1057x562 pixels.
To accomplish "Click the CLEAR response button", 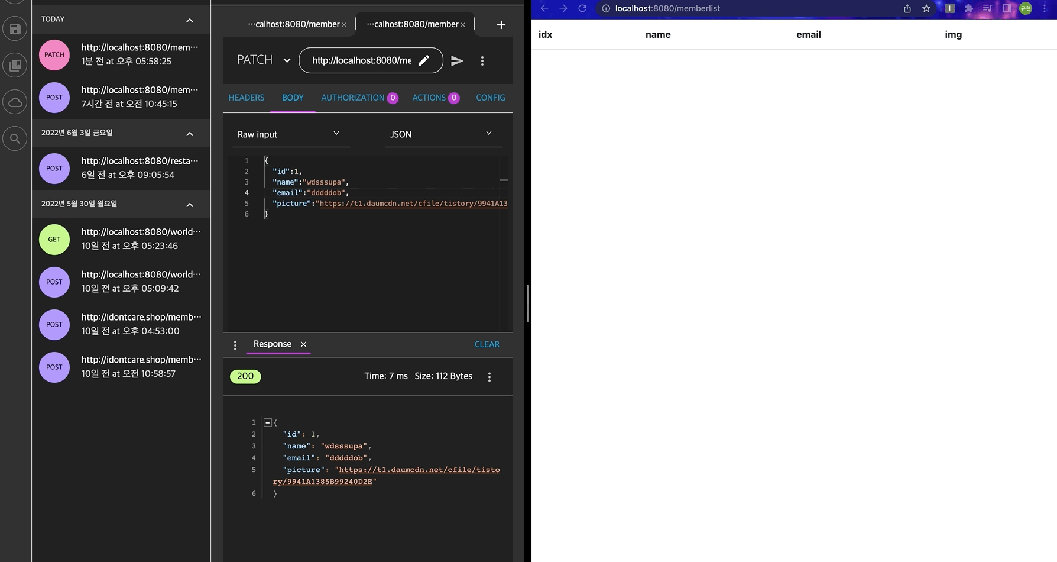I will (487, 344).
